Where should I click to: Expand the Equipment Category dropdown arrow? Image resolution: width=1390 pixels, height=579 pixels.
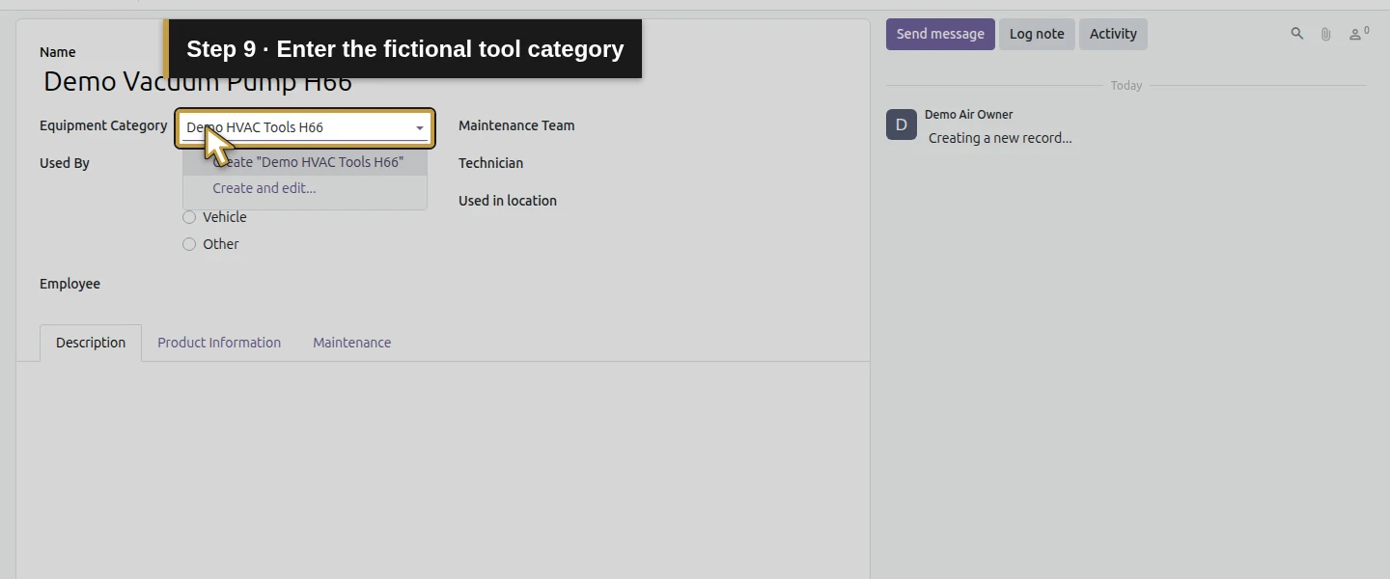tap(420, 128)
